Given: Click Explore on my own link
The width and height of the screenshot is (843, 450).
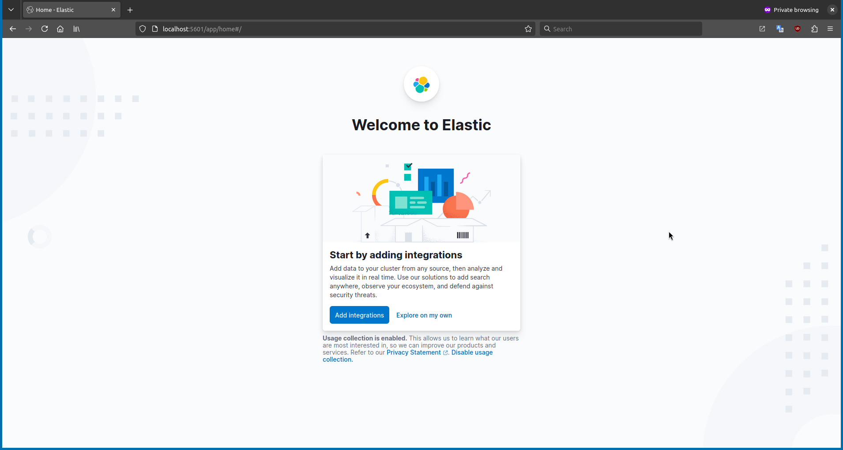Looking at the screenshot, I should [424, 315].
